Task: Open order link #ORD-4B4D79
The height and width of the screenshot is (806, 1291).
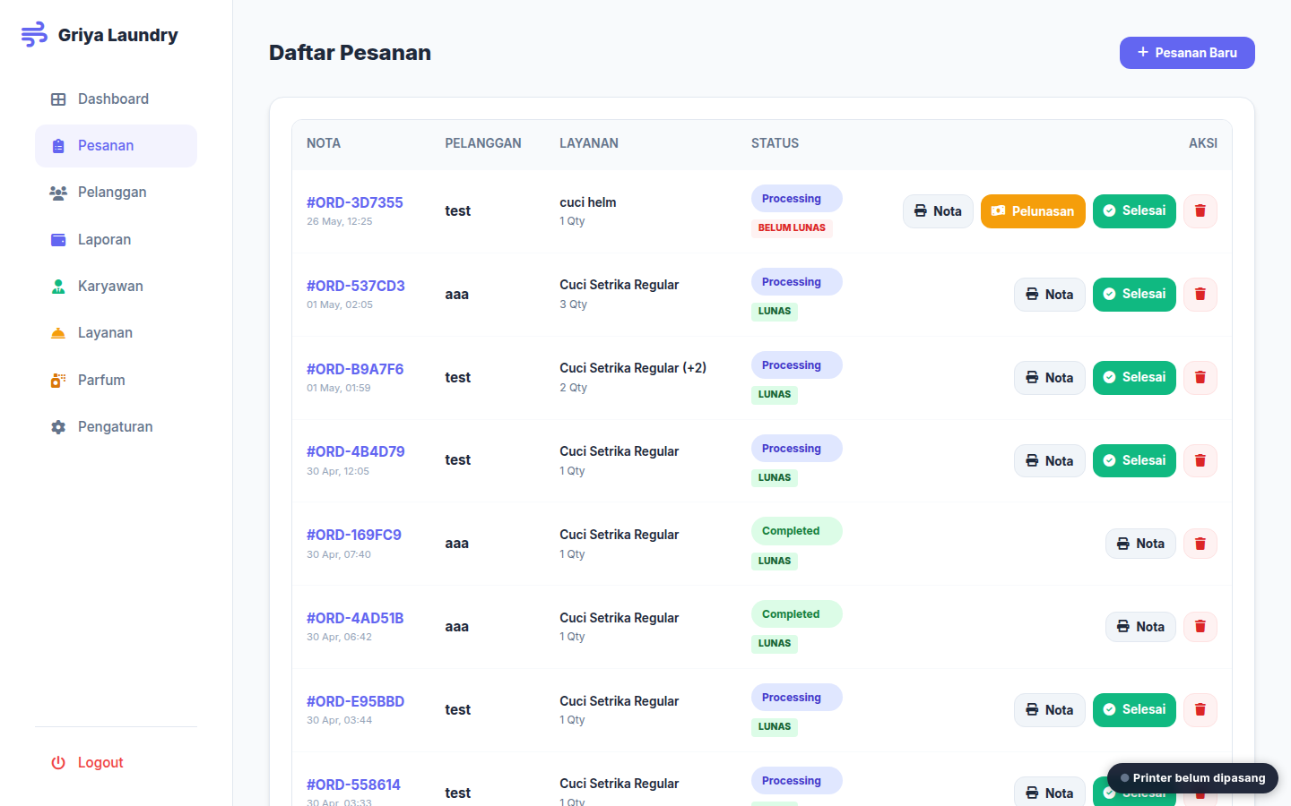Action: 356,451
